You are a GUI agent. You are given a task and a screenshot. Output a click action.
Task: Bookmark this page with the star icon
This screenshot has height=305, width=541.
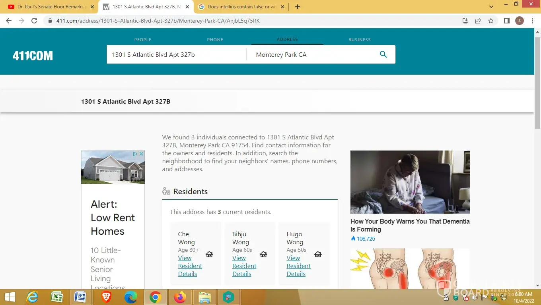pyautogui.click(x=491, y=21)
